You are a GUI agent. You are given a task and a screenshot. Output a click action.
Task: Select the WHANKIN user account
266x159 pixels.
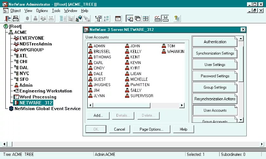(x=175, y=51)
